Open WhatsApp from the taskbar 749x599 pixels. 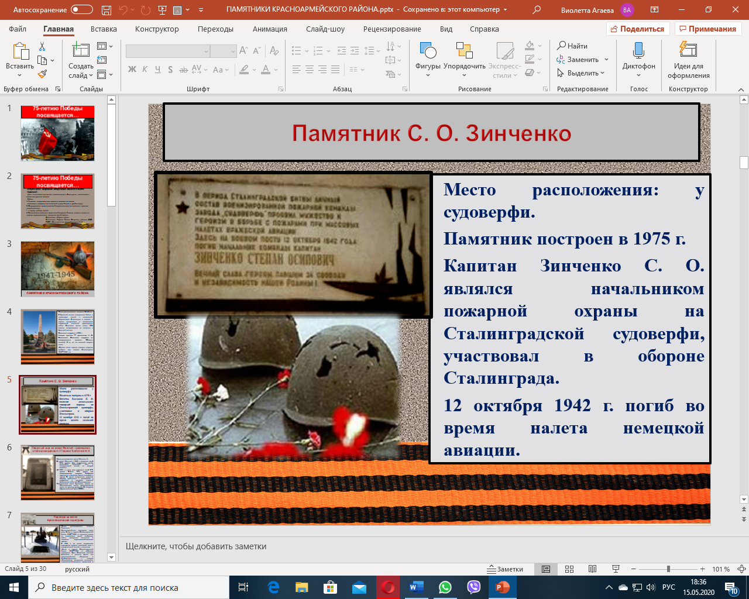tap(445, 587)
